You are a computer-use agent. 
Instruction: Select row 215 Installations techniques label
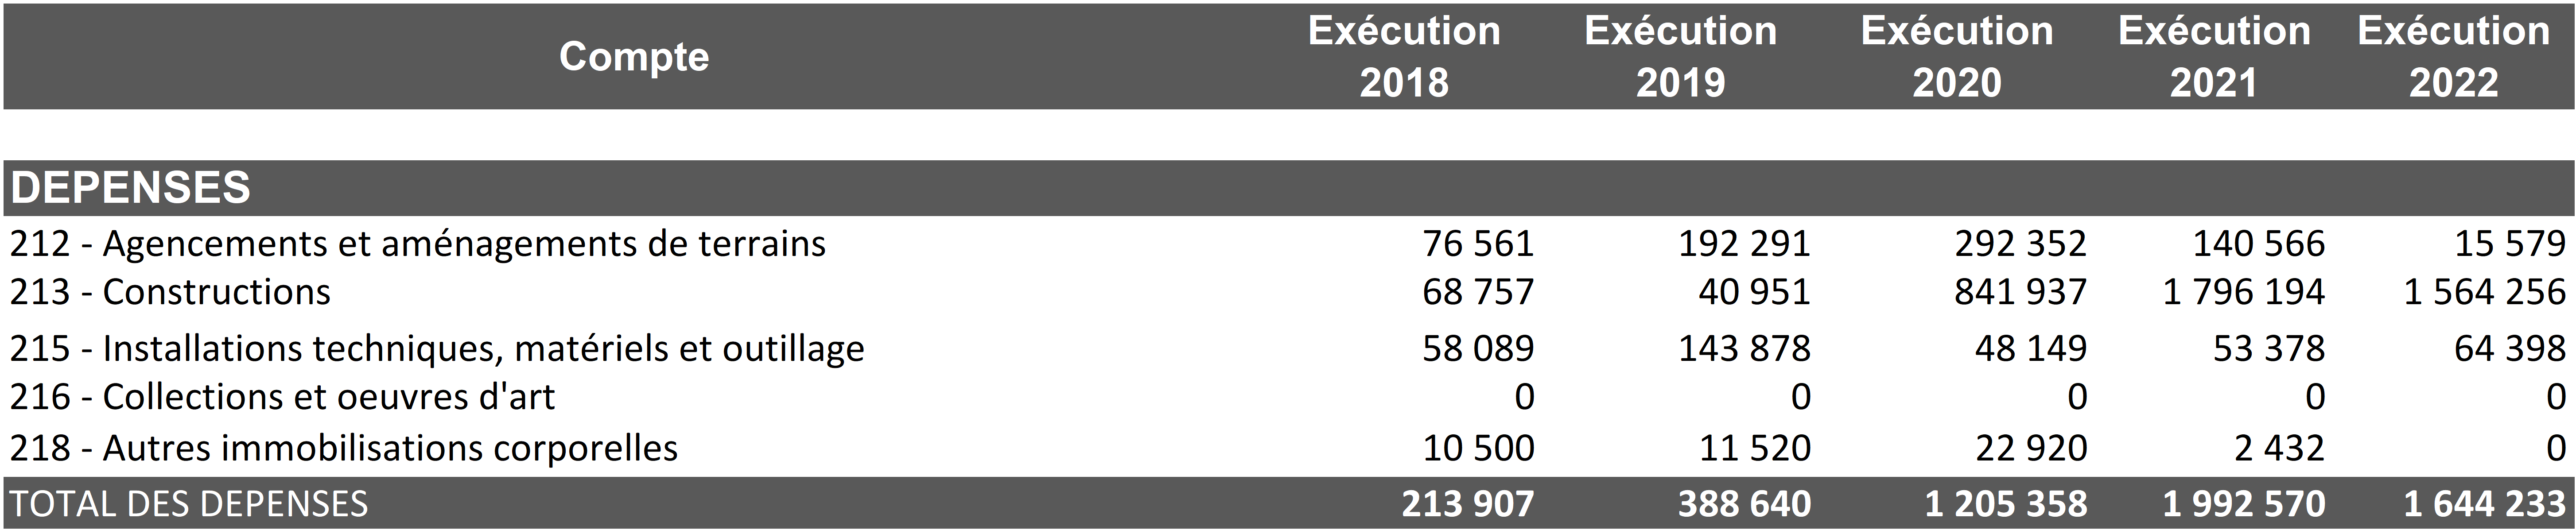tap(437, 349)
